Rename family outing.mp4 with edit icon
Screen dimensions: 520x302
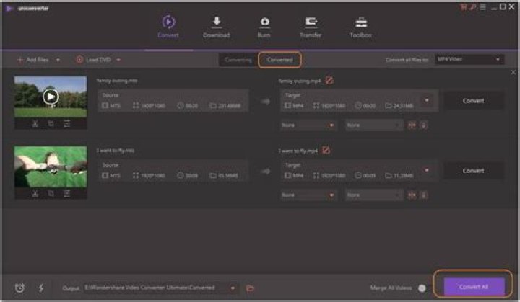(329, 81)
